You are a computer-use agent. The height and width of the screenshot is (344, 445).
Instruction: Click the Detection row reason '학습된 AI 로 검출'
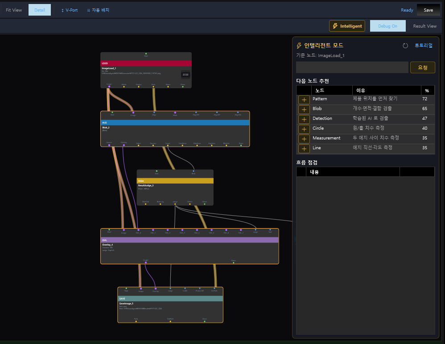pyautogui.click(x=371, y=118)
